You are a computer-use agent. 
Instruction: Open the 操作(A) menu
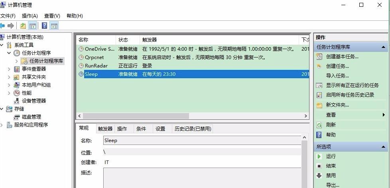point(30,16)
